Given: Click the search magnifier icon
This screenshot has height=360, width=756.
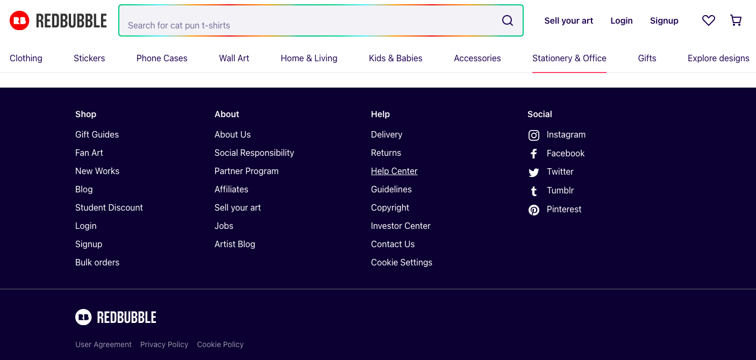Looking at the screenshot, I should (x=508, y=20).
